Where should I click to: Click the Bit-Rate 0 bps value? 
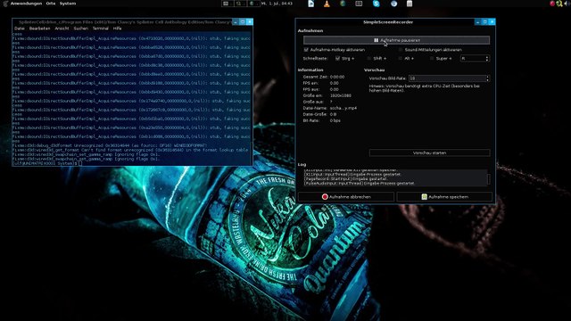coord(335,120)
